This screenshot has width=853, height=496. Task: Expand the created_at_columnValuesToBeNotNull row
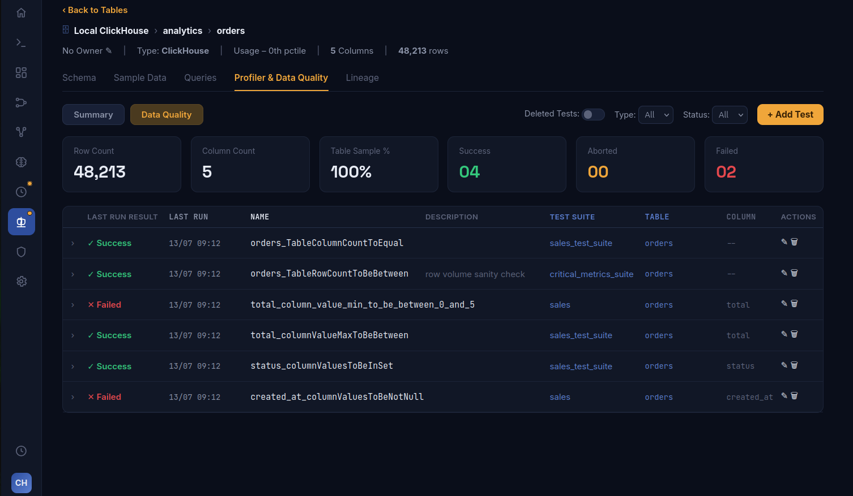[x=73, y=397]
